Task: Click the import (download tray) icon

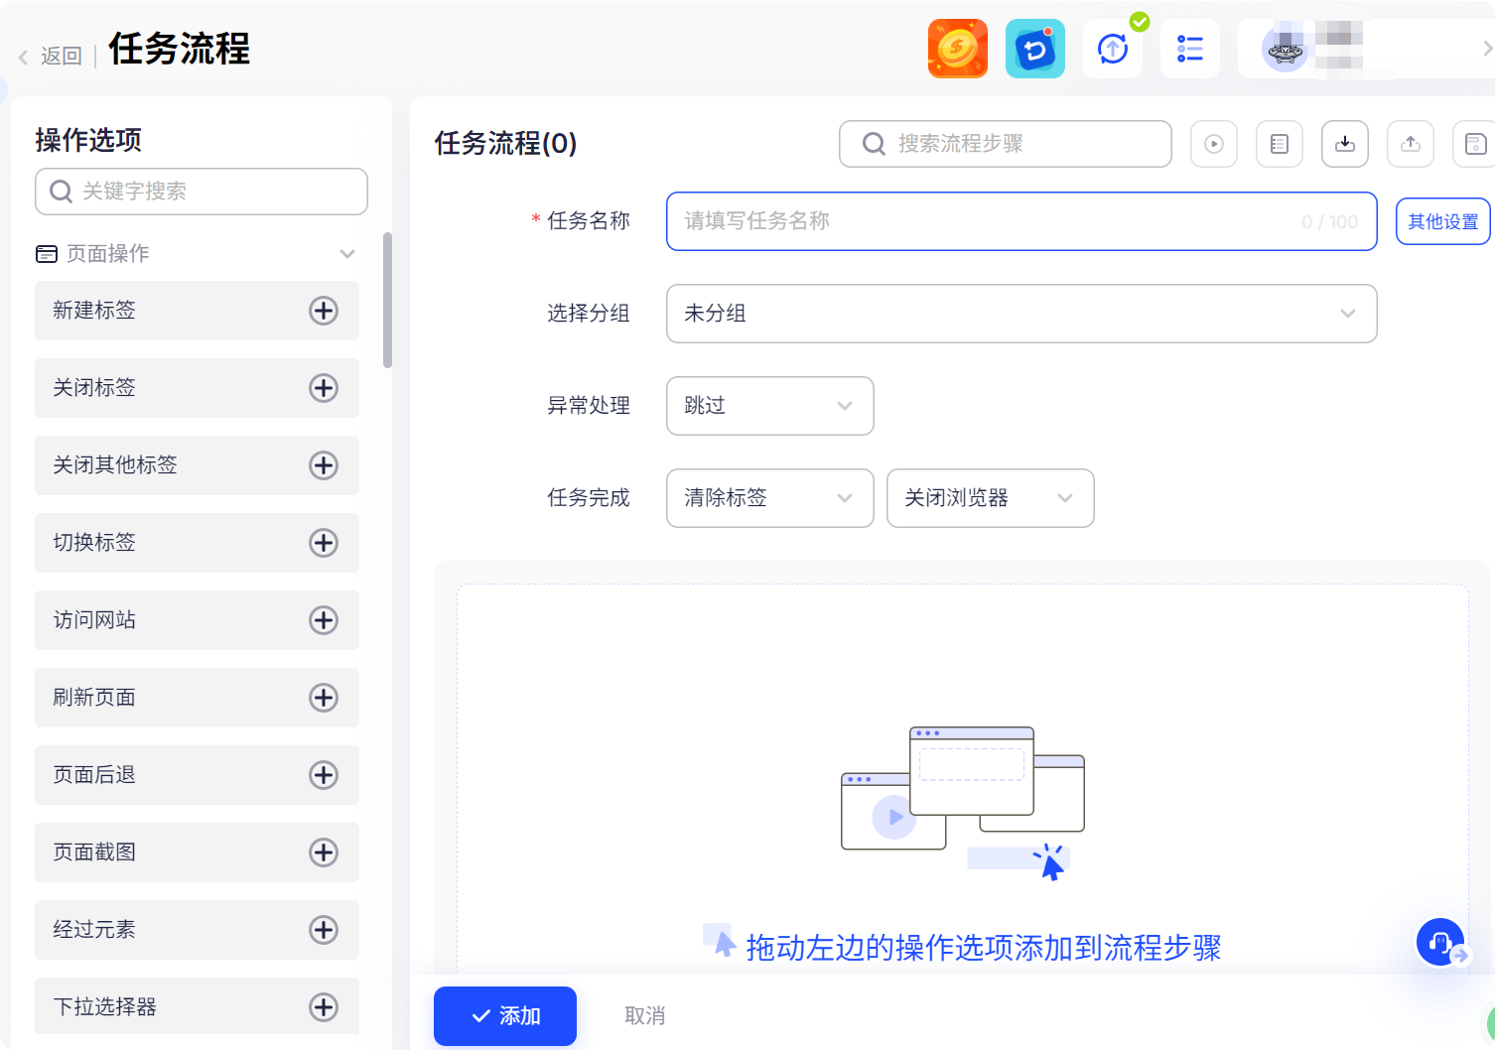Action: (x=1344, y=144)
